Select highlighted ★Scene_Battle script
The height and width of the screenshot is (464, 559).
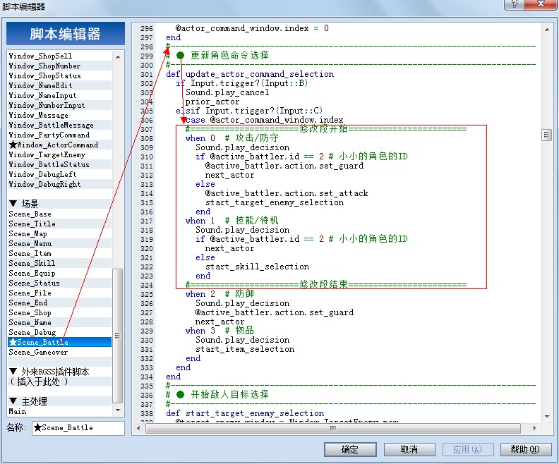click(59, 342)
